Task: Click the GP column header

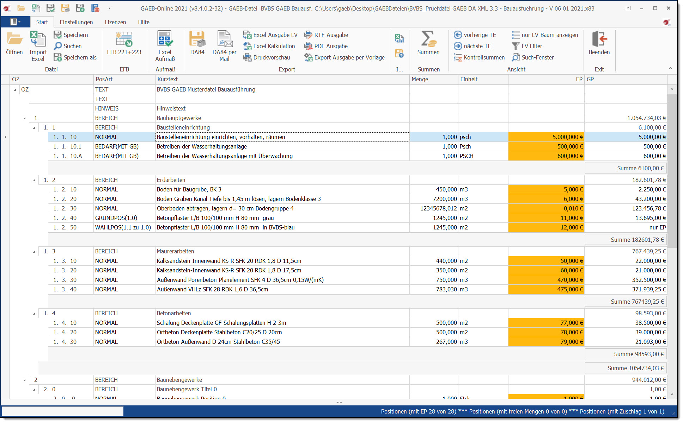Action: [x=626, y=79]
